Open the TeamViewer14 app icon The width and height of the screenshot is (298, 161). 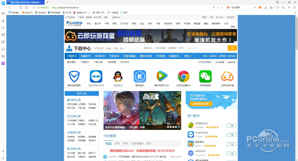click(96, 76)
